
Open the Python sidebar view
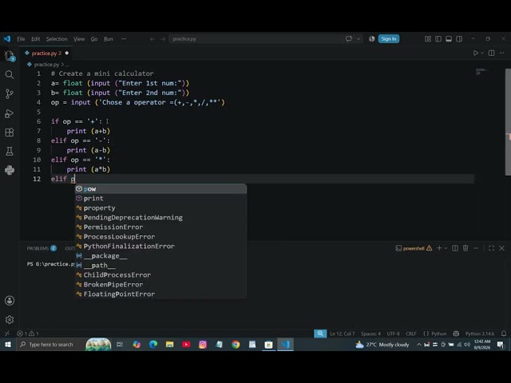[9, 170]
